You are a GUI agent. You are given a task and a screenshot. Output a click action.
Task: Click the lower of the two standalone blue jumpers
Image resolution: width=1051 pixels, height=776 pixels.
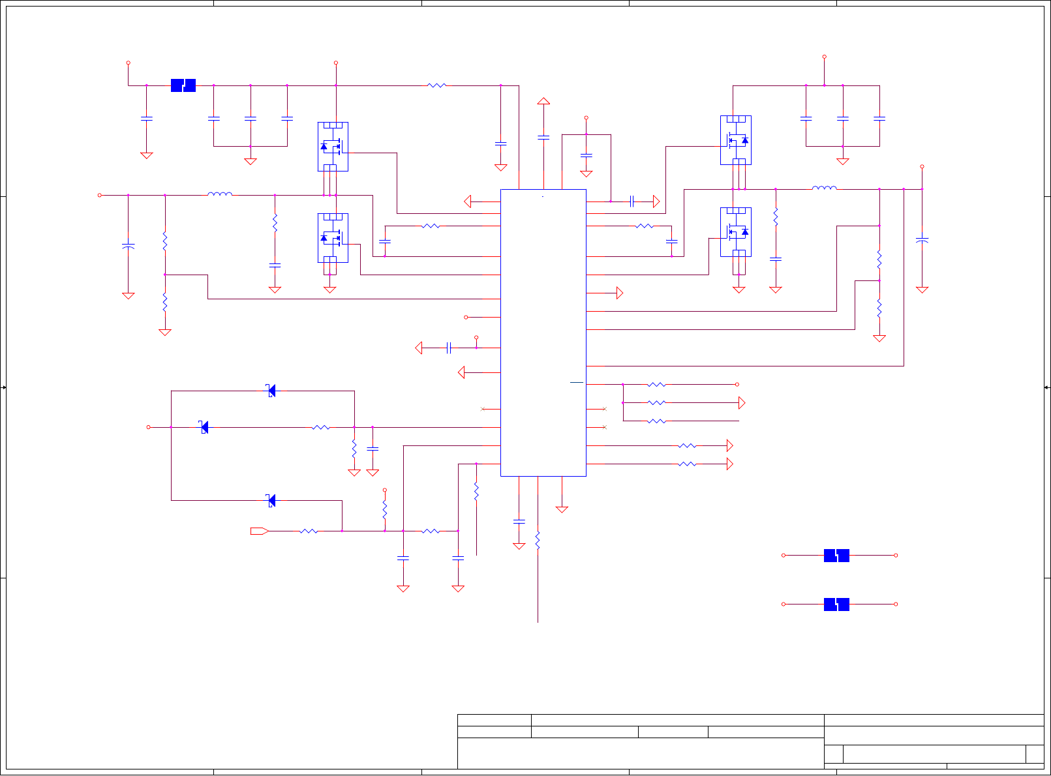836,604
